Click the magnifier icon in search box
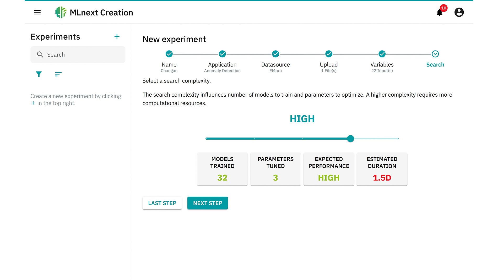 tap(40, 54)
